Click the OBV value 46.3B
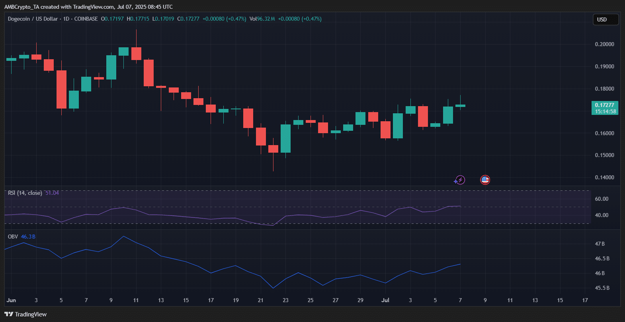 [28, 237]
